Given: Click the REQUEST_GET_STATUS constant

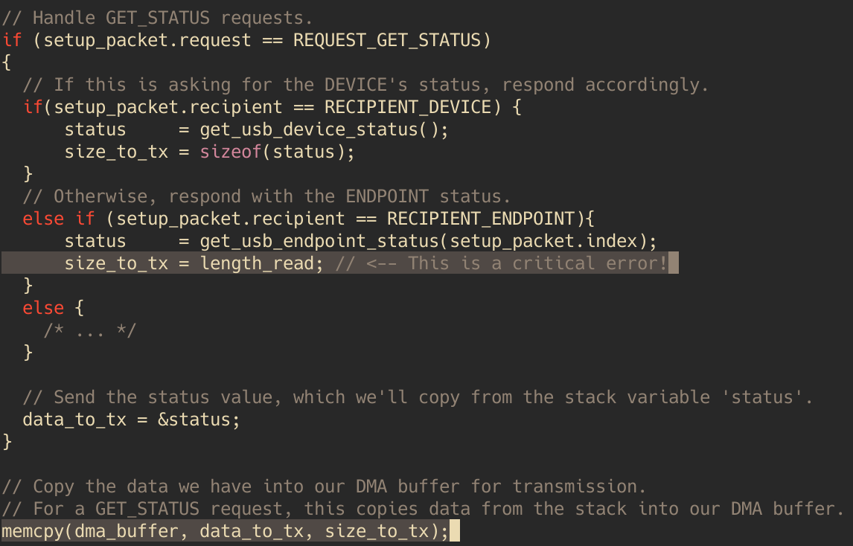Looking at the screenshot, I should tap(387, 40).
